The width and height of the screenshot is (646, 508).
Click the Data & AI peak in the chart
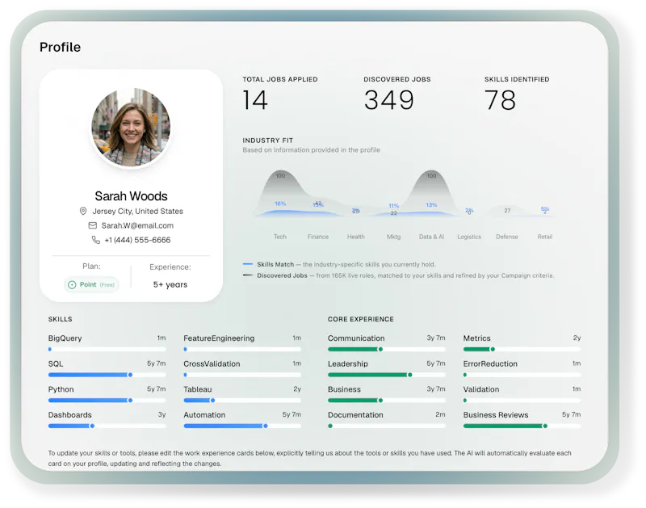pyautogui.click(x=431, y=176)
